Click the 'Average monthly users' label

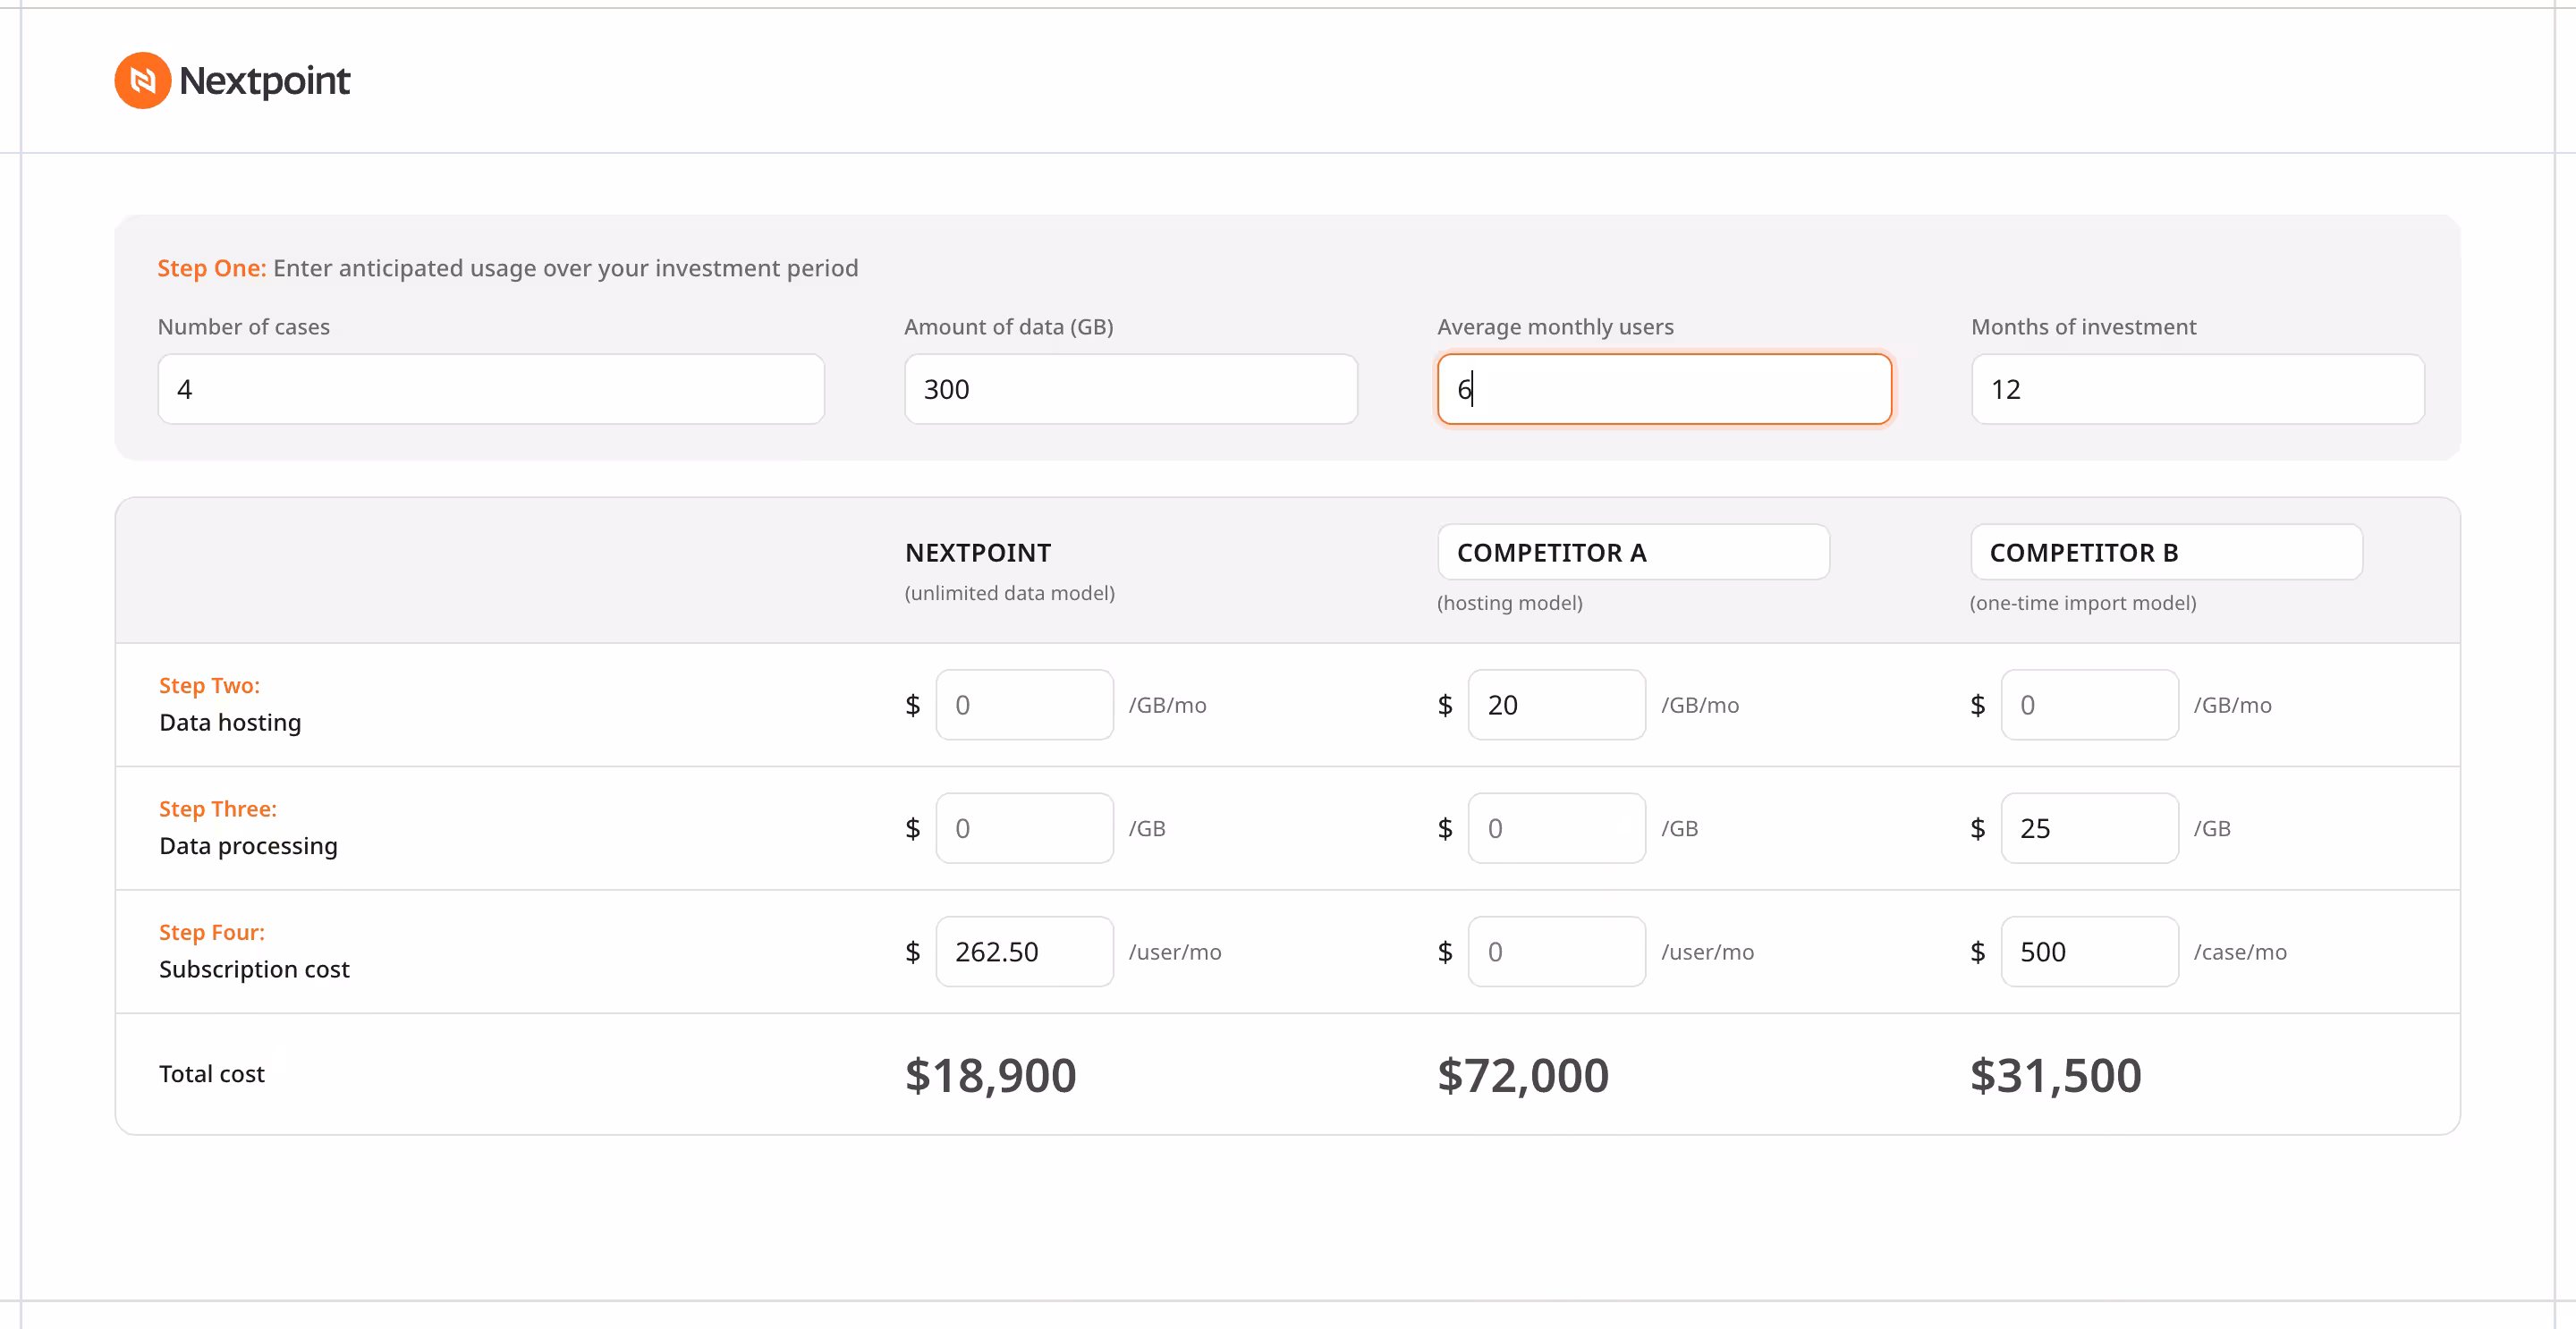[x=1555, y=327]
